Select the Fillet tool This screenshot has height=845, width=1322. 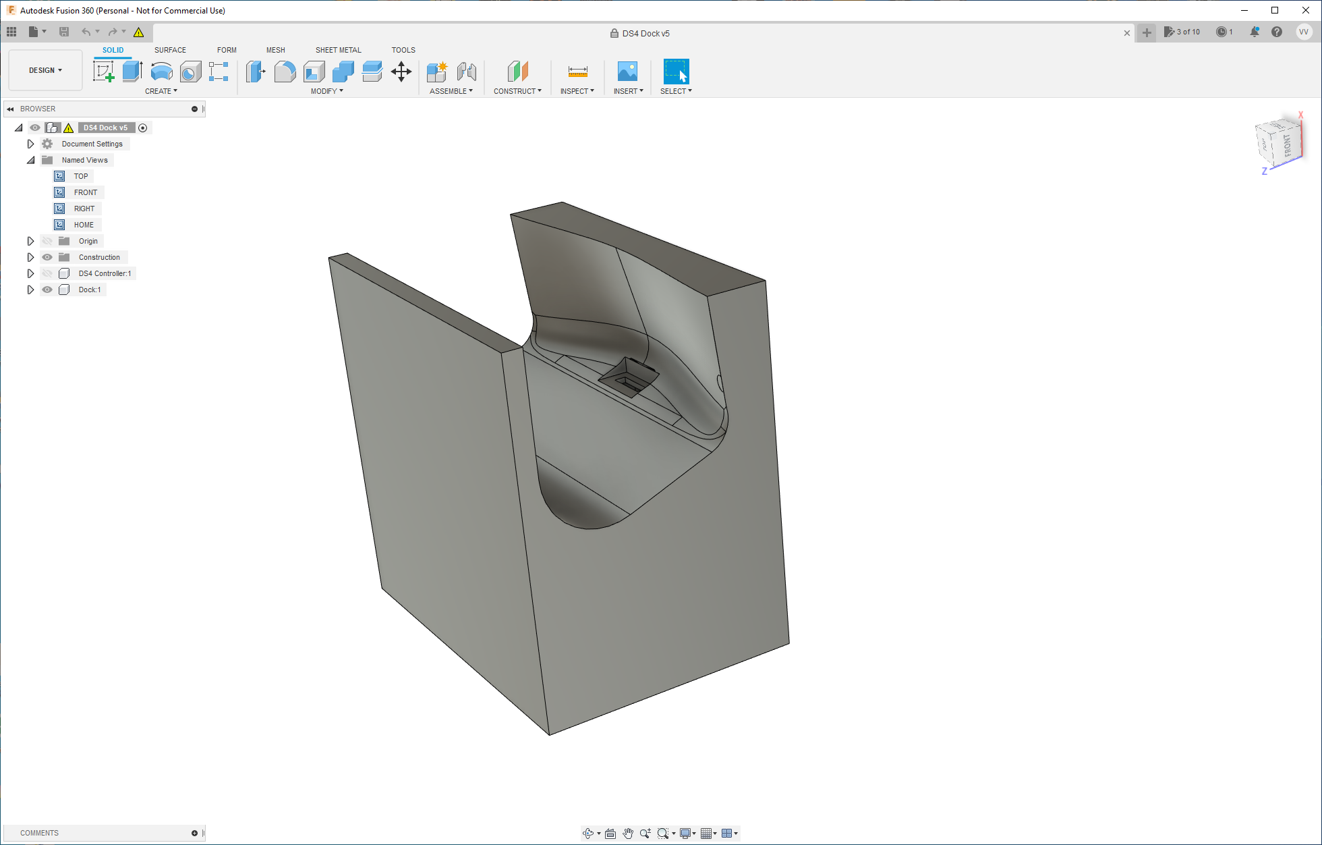[x=285, y=71]
